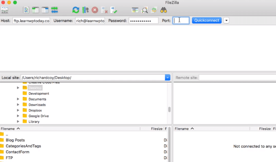Cancel current operation red icon
This screenshot has width=276, height=162.
(95, 10)
